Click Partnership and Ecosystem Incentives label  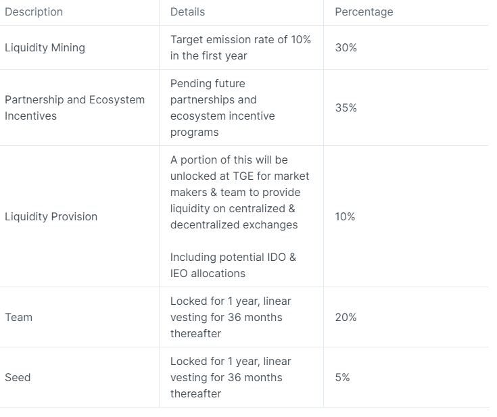(x=74, y=107)
